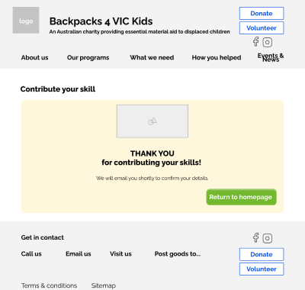Open the Facebook icon in the header
305x290 pixels.
point(256,42)
